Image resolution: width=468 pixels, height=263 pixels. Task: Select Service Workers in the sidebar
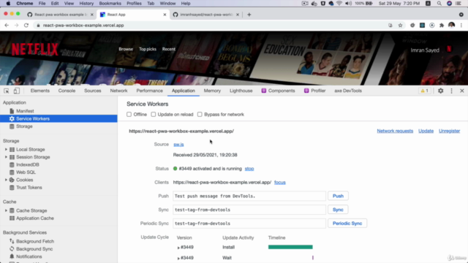point(58,118)
